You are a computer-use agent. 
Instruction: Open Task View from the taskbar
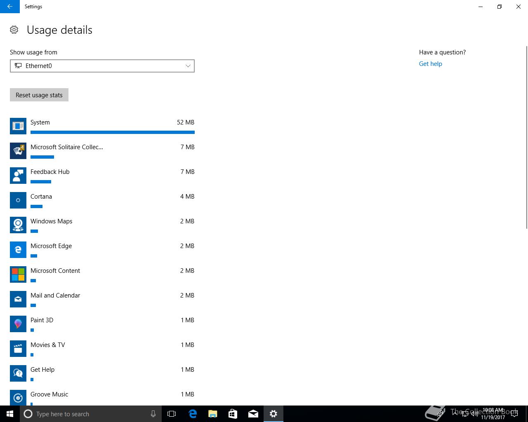point(172,414)
